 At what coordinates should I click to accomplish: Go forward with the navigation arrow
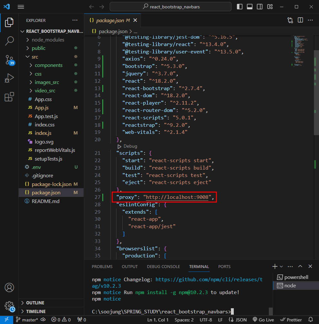tap(102, 7)
